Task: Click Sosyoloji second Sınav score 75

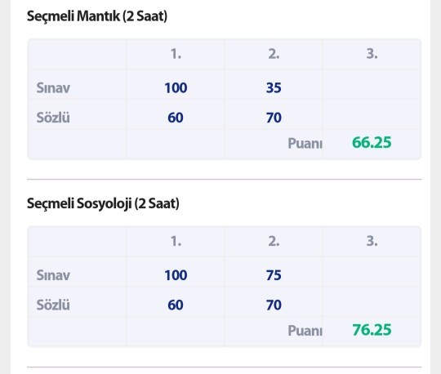Action: tap(274, 275)
